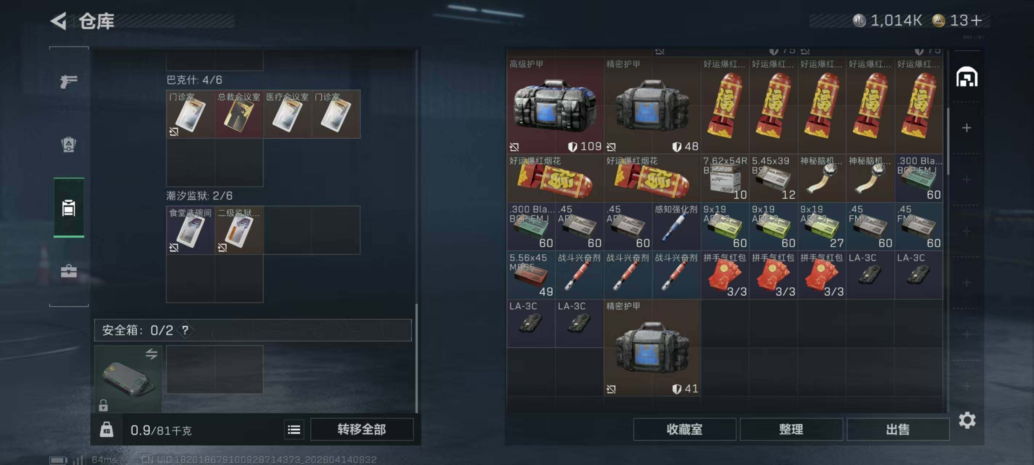This screenshot has height=465, width=1034.
Task: Tap the question mark next to 安全箱
Action: coord(185,330)
